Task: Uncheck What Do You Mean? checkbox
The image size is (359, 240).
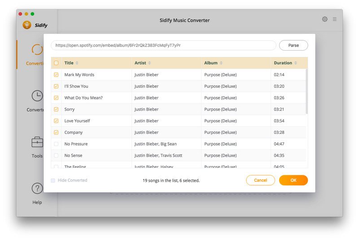Action: tap(56, 98)
